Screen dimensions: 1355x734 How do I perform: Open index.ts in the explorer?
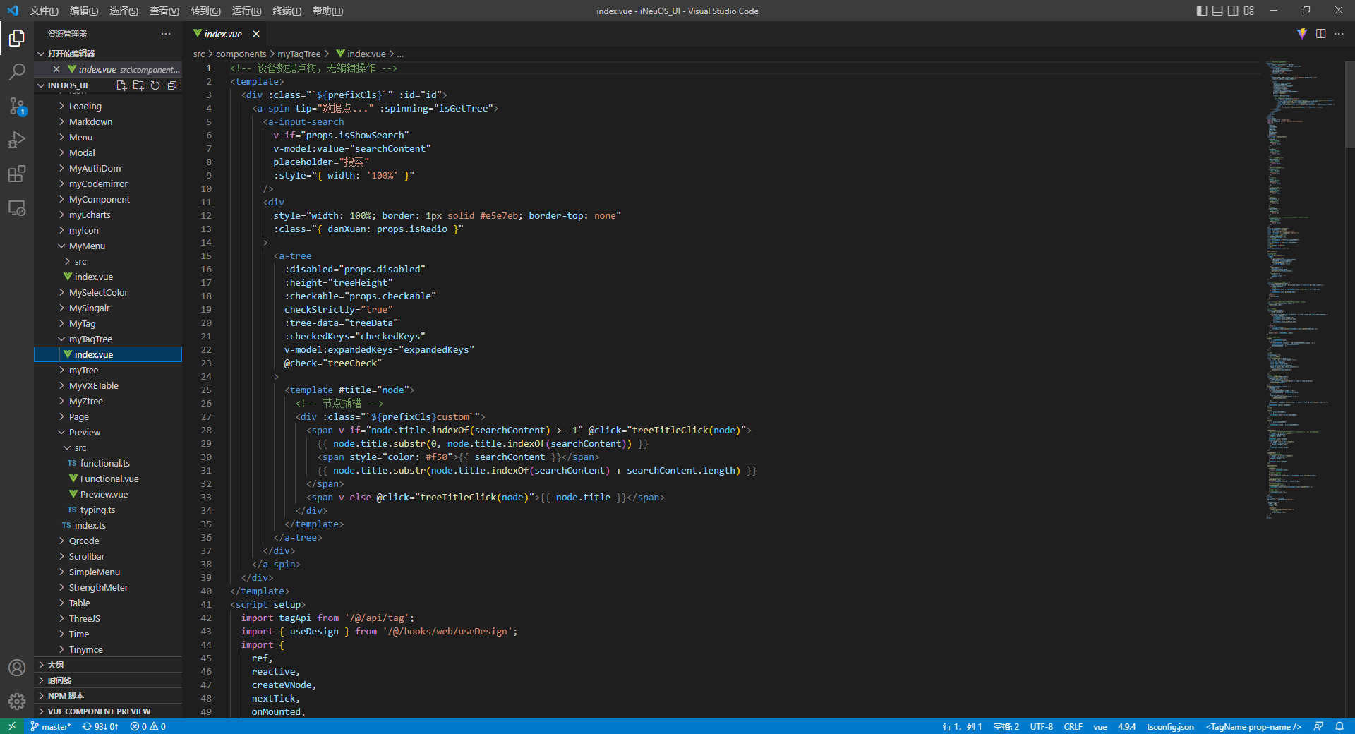[108, 525]
